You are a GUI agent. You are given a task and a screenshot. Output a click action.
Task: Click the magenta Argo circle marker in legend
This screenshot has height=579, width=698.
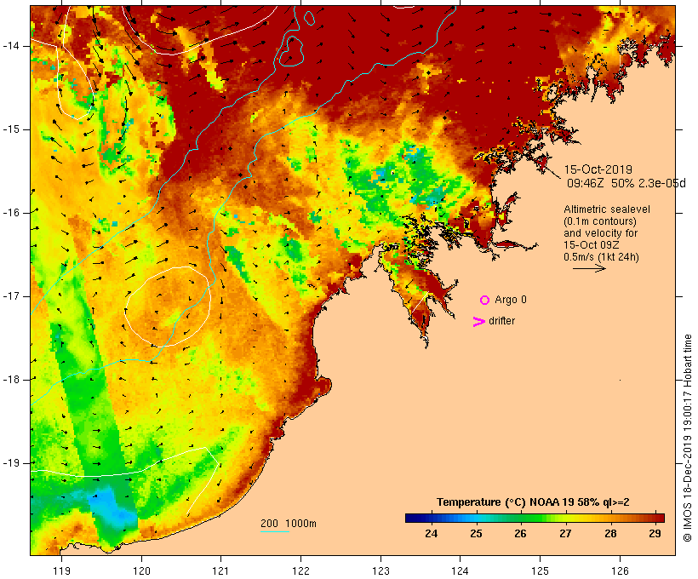[x=485, y=301]
